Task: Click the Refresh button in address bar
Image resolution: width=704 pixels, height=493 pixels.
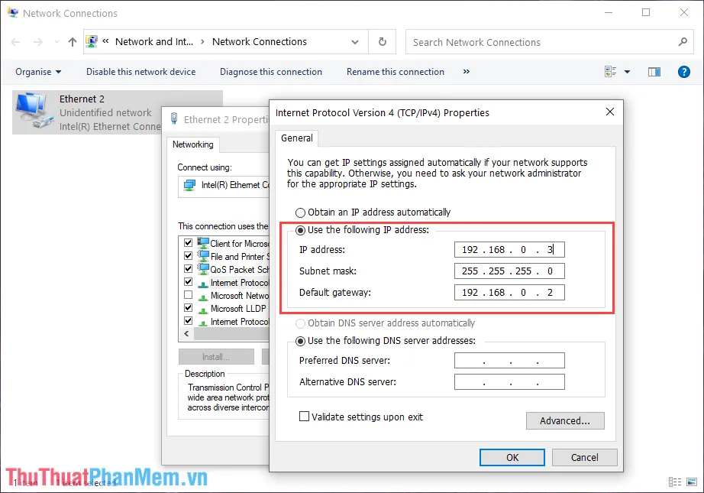Action: (383, 42)
